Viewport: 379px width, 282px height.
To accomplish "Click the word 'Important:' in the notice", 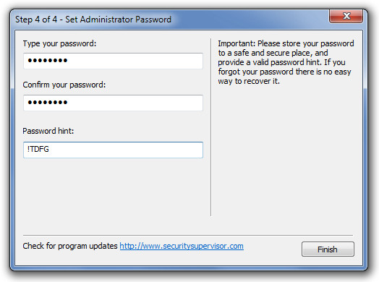I will [237, 43].
